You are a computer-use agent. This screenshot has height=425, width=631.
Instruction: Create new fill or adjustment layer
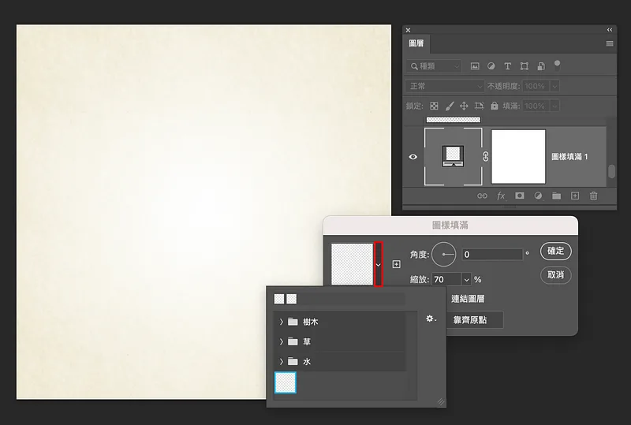click(538, 196)
